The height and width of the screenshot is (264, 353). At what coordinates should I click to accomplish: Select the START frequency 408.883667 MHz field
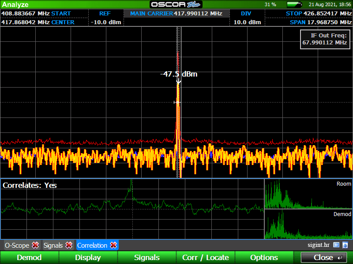coord(36,14)
